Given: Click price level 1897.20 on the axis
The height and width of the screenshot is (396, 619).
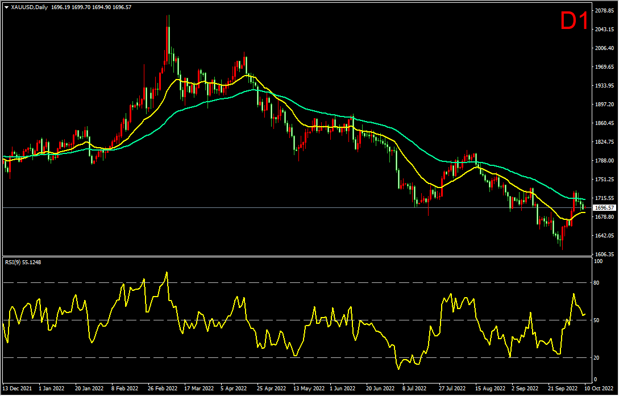Looking at the screenshot, I should point(604,105).
